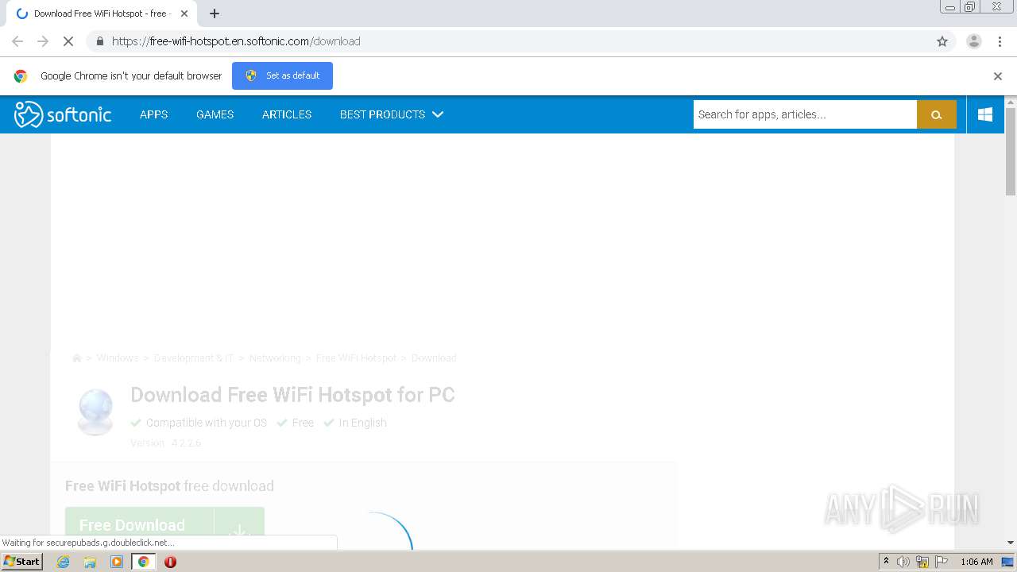View site information via the padlock icon
Image resolution: width=1017 pixels, height=572 pixels.
point(99,41)
